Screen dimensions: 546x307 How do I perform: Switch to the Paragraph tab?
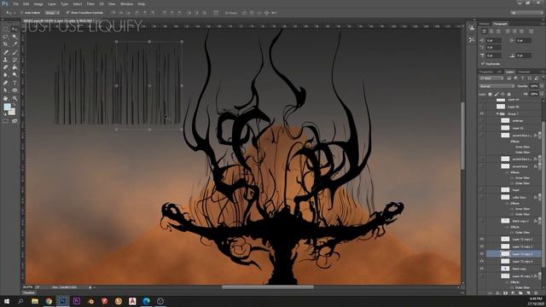point(500,24)
